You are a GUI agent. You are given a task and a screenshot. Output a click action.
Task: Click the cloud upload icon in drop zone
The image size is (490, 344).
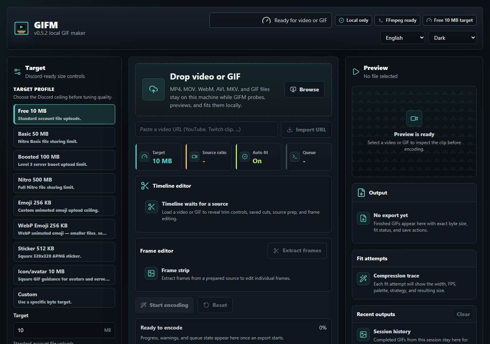(154, 89)
